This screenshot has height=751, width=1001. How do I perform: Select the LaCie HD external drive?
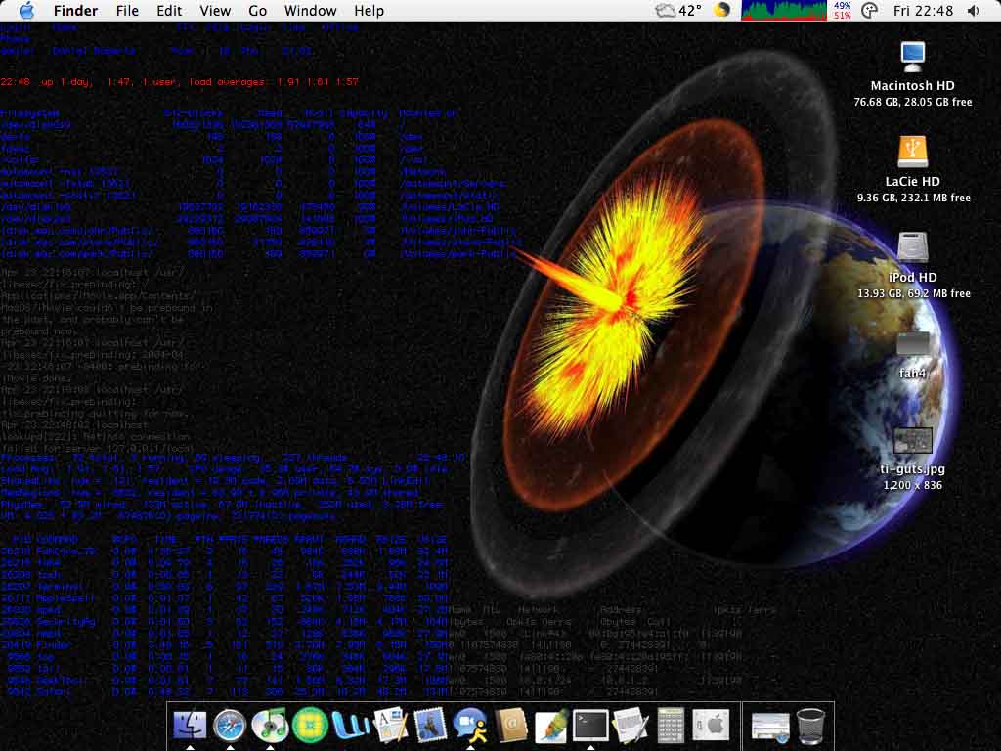pyautogui.click(x=912, y=152)
